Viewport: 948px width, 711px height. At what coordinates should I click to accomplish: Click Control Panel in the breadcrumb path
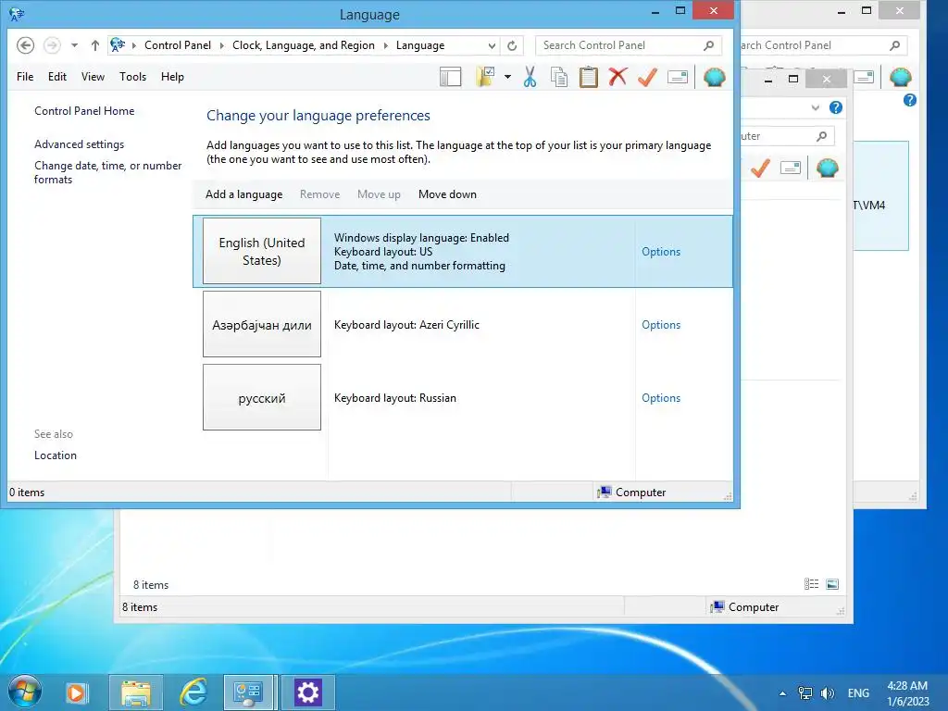point(178,45)
